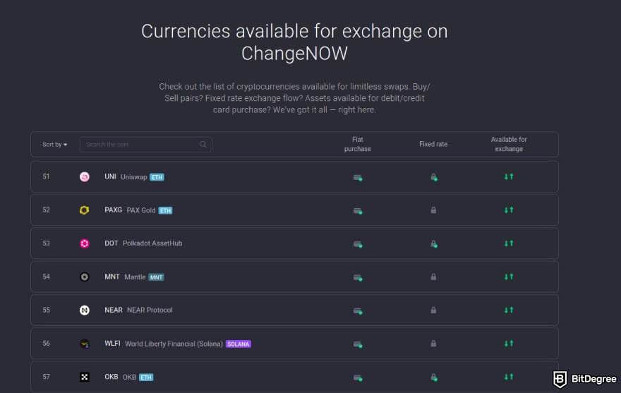621x393 pixels.
Task: Select the OKB ticker text
Action: (x=111, y=377)
